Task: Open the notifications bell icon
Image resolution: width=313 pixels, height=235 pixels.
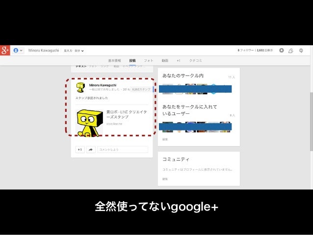Action: (x=282, y=51)
